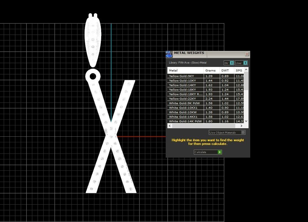Select the Yellow Gold:9KY row
308x222 pixels.
[x=206, y=76]
